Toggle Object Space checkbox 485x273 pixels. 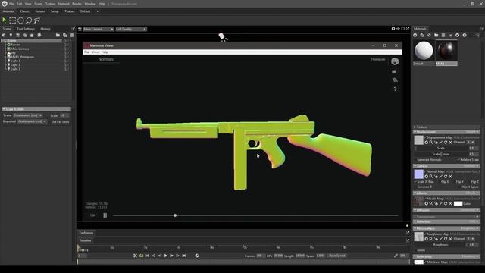(x=469, y=187)
